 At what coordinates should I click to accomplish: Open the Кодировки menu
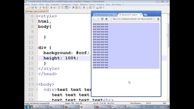click(55, 5)
